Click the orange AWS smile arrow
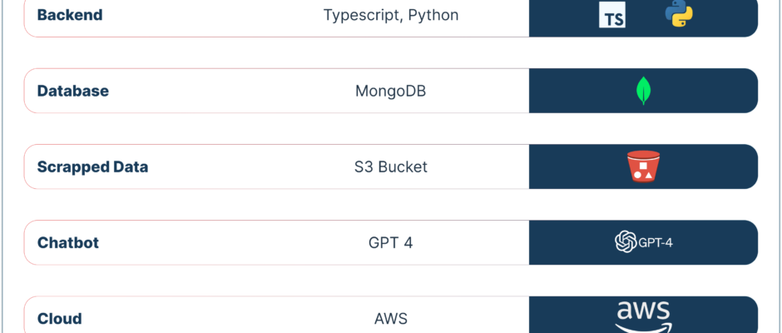Viewport: 782px width, 333px height. [643, 328]
